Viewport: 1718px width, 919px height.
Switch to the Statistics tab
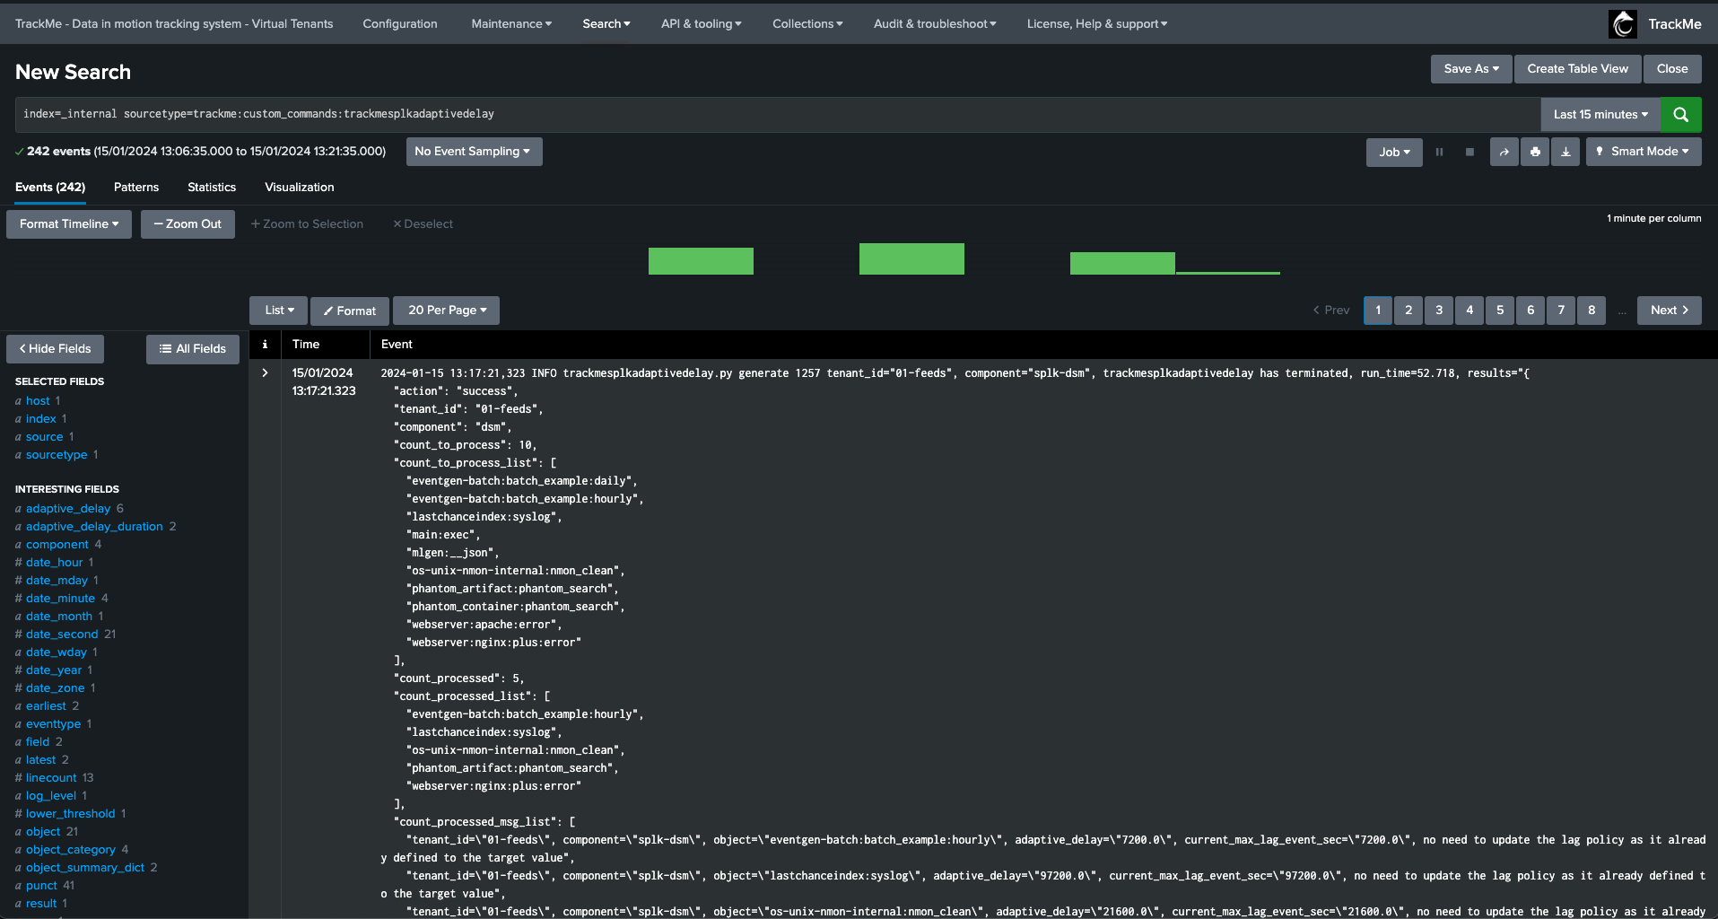pyautogui.click(x=212, y=187)
